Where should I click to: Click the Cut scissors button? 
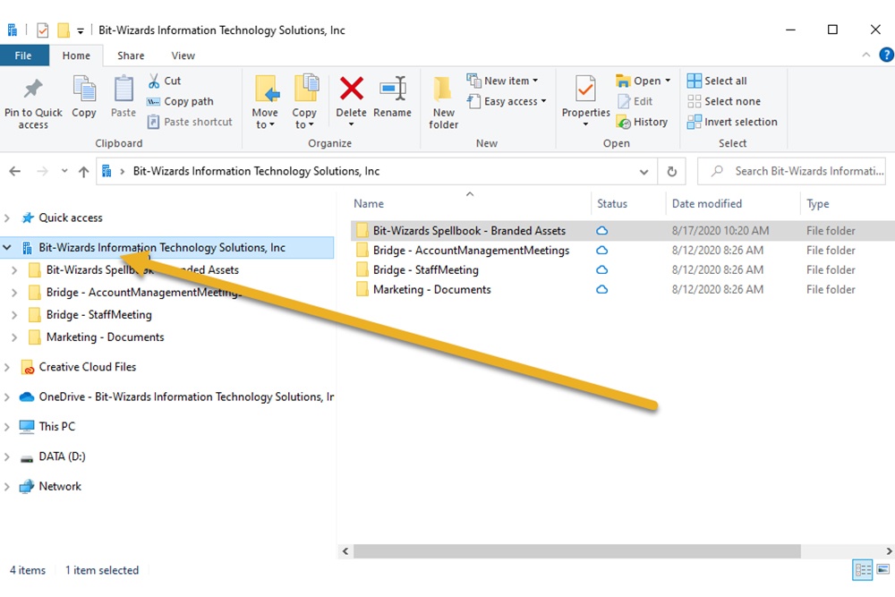coord(165,81)
